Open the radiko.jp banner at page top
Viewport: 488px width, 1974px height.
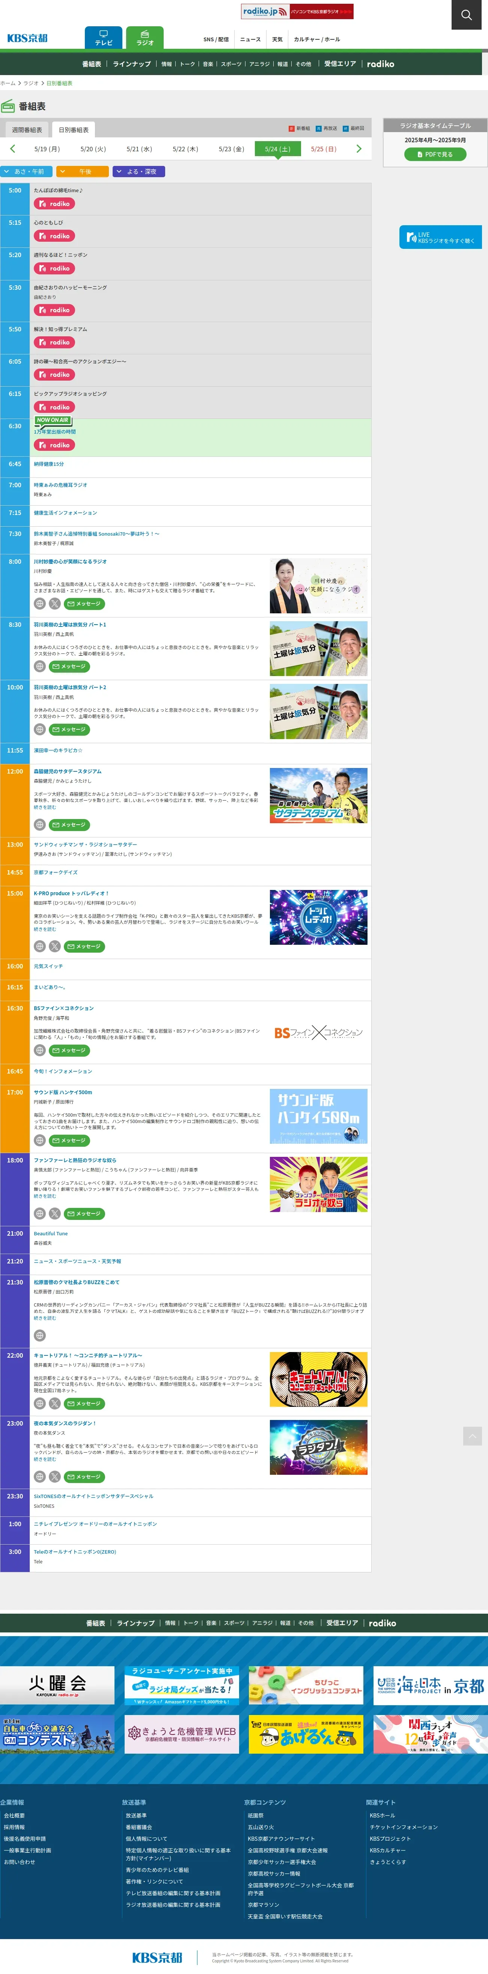coord(297,12)
